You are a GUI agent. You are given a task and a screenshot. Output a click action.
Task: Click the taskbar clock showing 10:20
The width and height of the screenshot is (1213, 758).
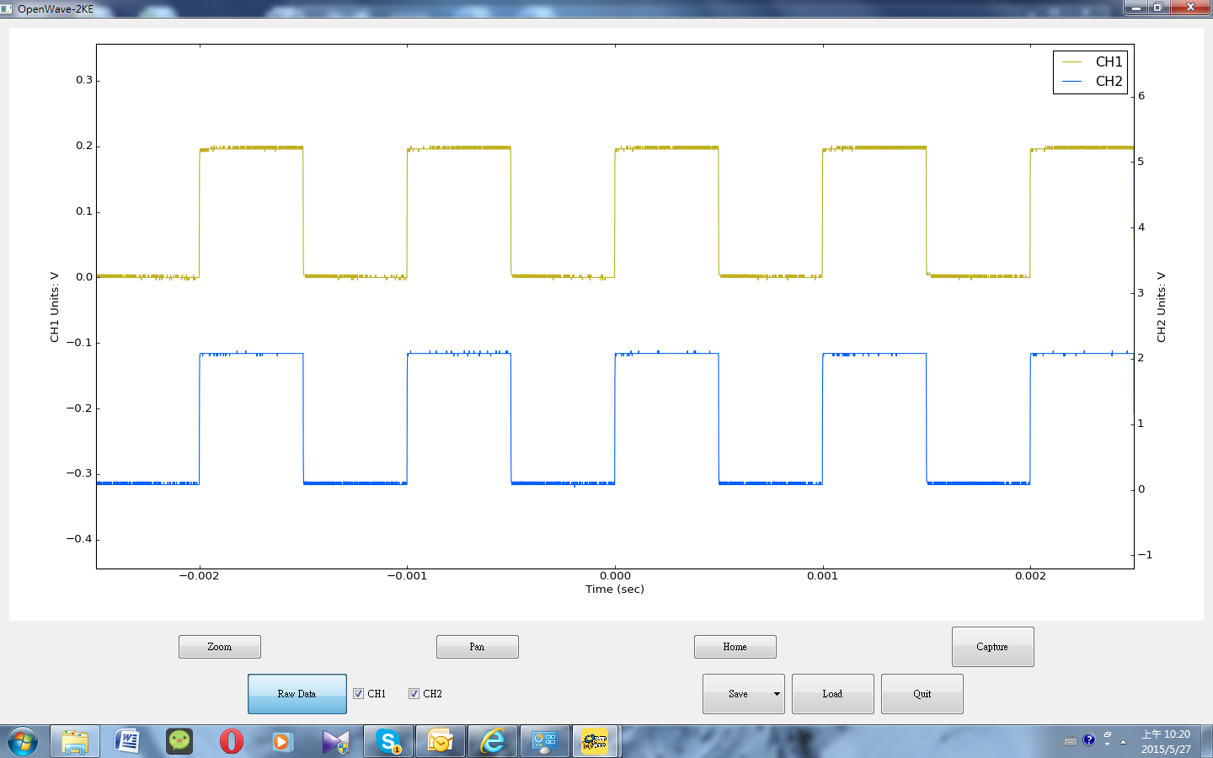[1166, 741]
